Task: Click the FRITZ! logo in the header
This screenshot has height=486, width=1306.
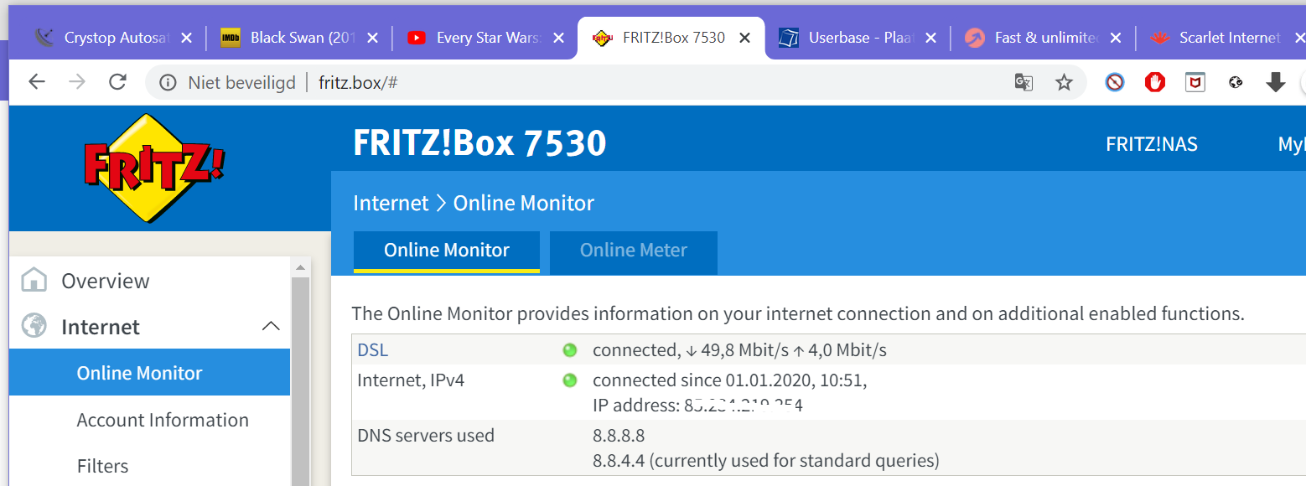Action: (x=154, y=168)
